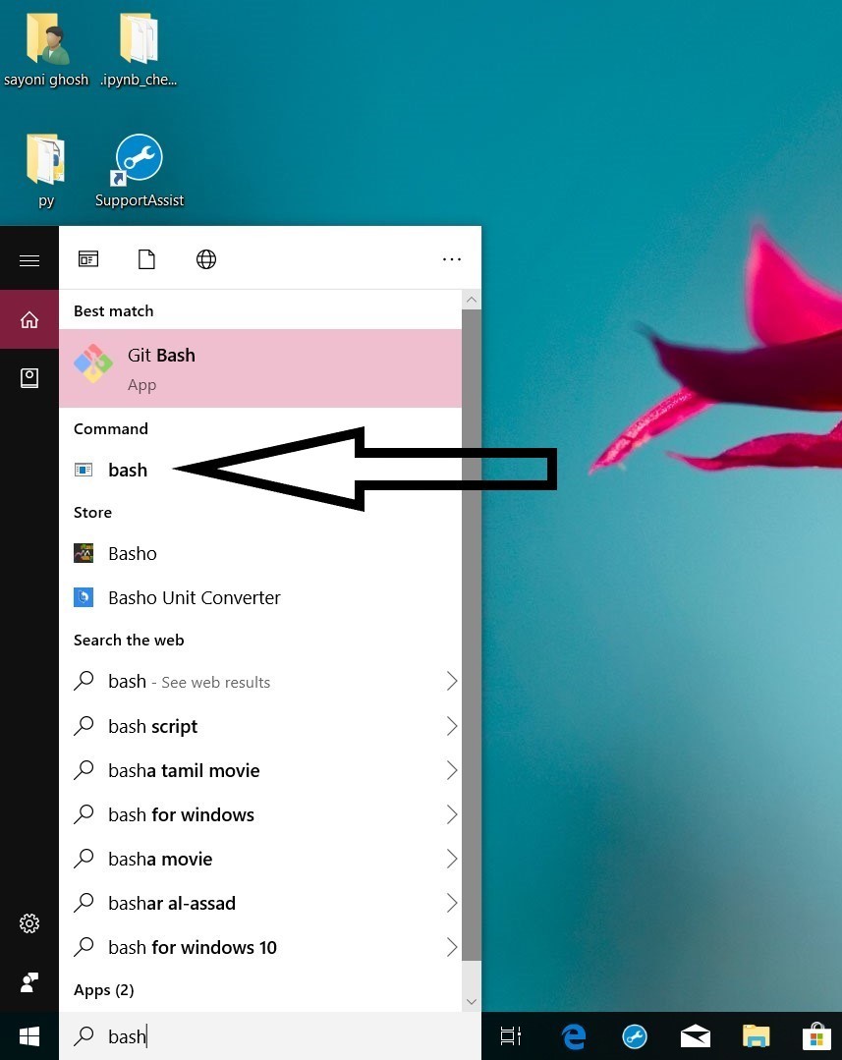Image resolution: width=842 pixels, height=1060 pixels.
Task: Search web for bash for windows 10
Action: (x=260, y=948)
